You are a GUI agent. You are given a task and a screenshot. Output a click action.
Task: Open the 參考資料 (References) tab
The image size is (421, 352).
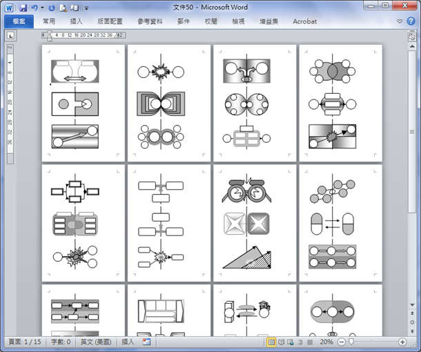(x=150, y=21)
